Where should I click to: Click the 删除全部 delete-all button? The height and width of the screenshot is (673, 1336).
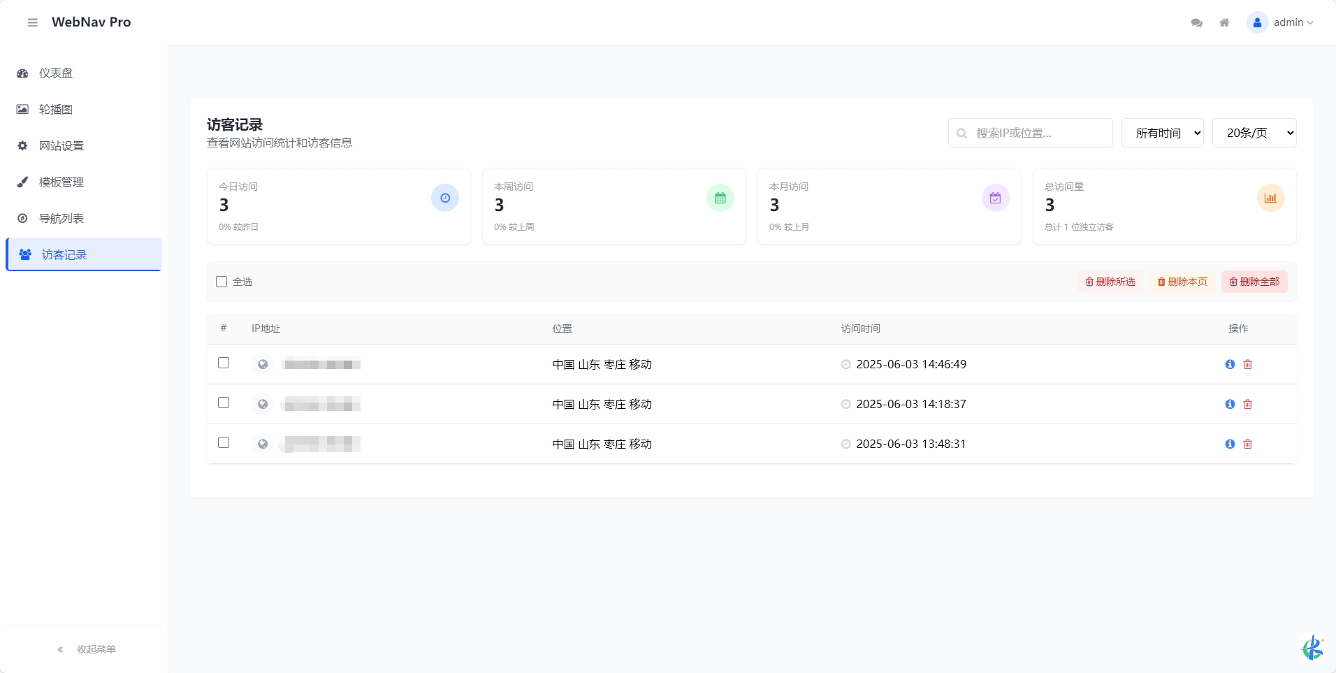tap(1254, 282)
